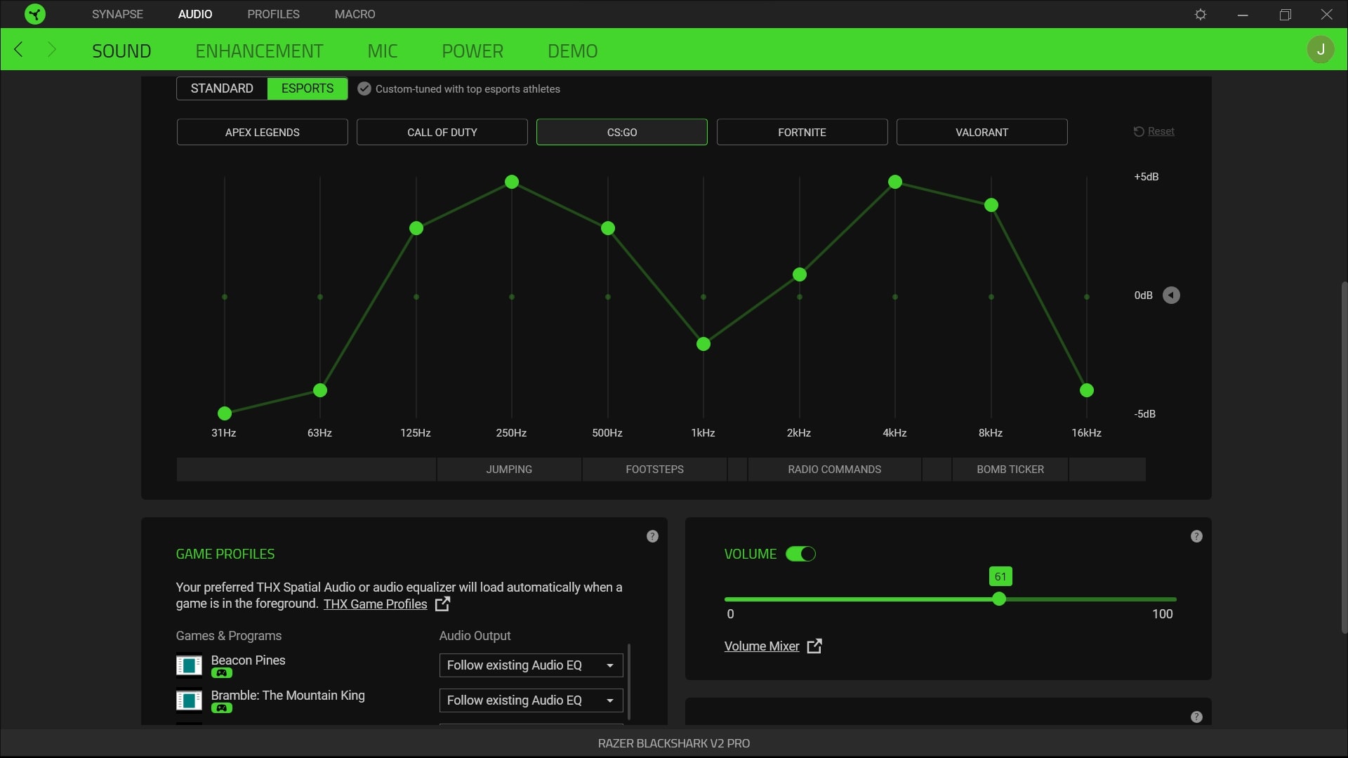
Task: Open the Synapse menu
Action: (117, 14)
